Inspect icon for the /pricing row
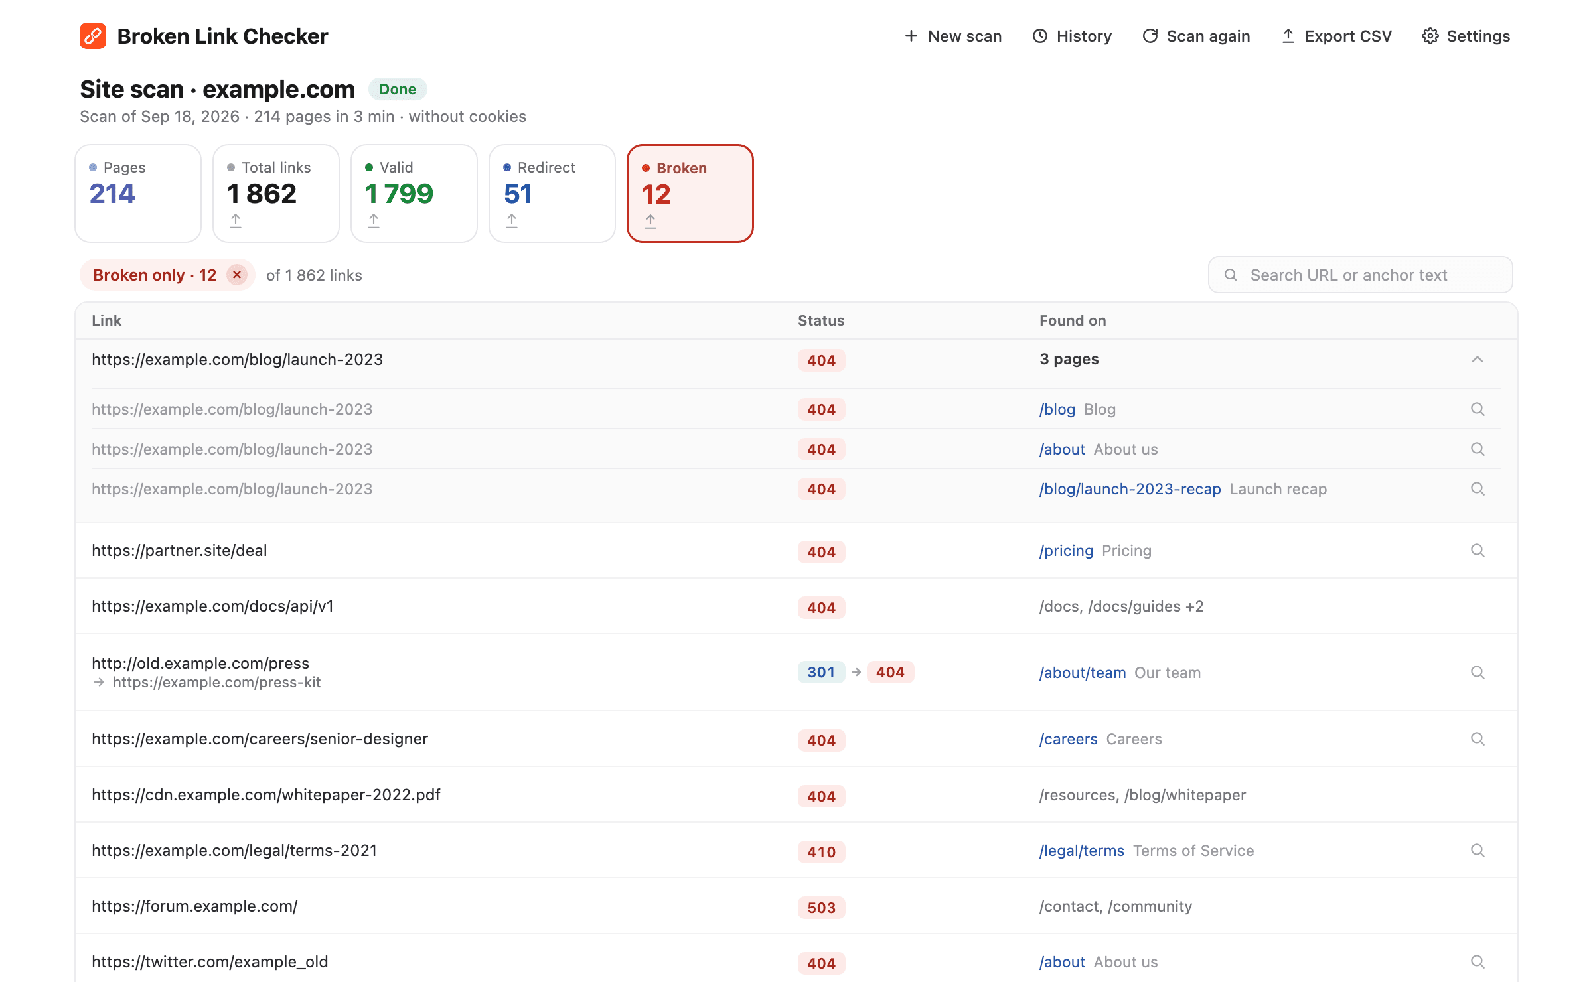Viewport: 1593px width, 982px height. [1478, 551]
